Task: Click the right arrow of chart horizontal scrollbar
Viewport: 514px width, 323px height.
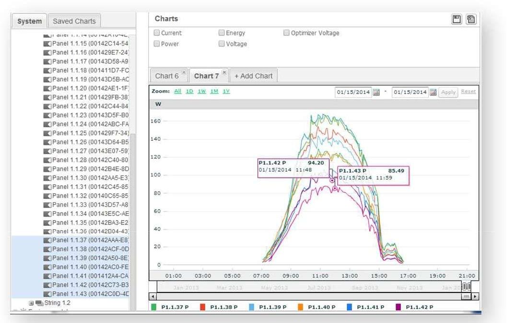Action: click(475, 297)
